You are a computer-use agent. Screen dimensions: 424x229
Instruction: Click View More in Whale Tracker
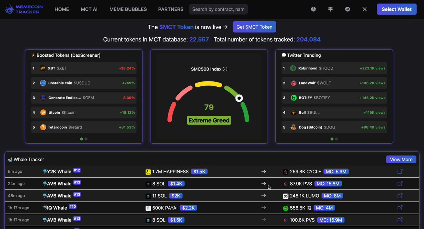(x=401, y=160)
